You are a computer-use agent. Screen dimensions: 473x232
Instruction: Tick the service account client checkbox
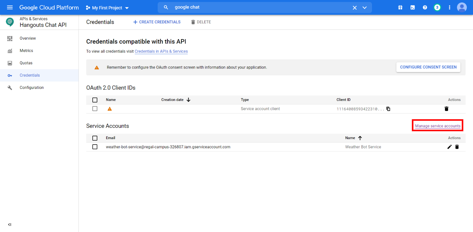pyautogui.click(x=95, y=109)
